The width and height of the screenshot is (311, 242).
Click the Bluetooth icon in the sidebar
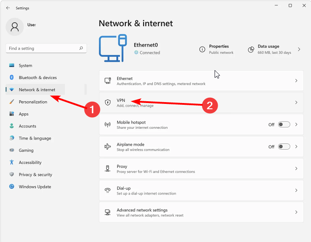12,78
